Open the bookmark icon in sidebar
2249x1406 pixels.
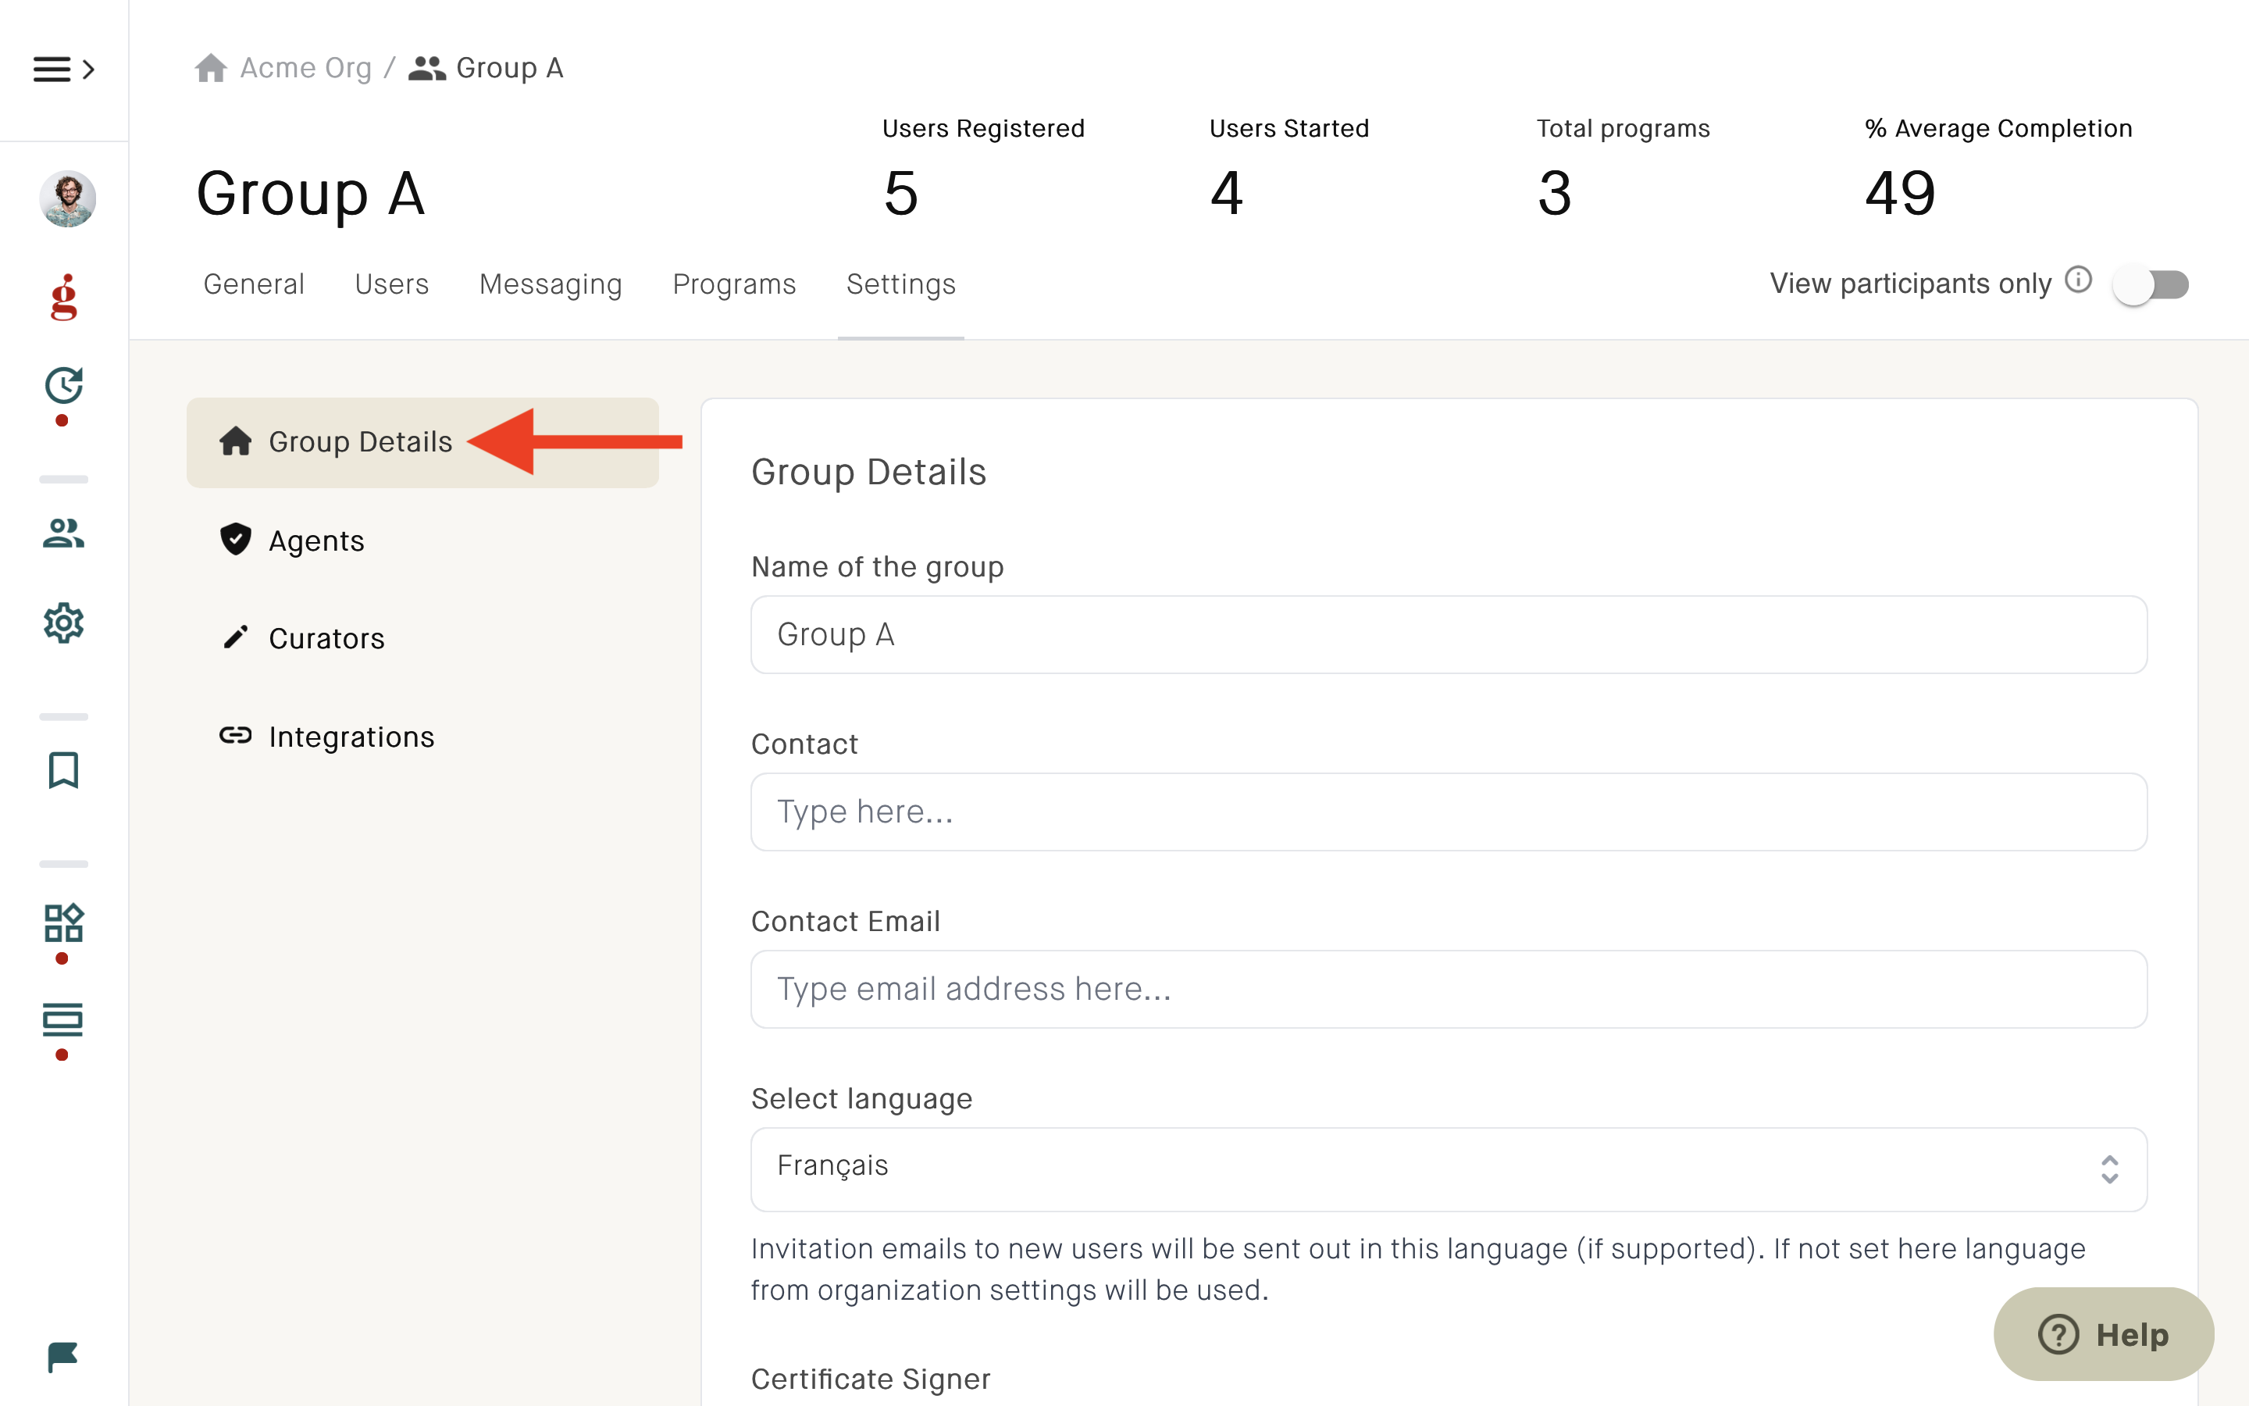pos(63,770)
